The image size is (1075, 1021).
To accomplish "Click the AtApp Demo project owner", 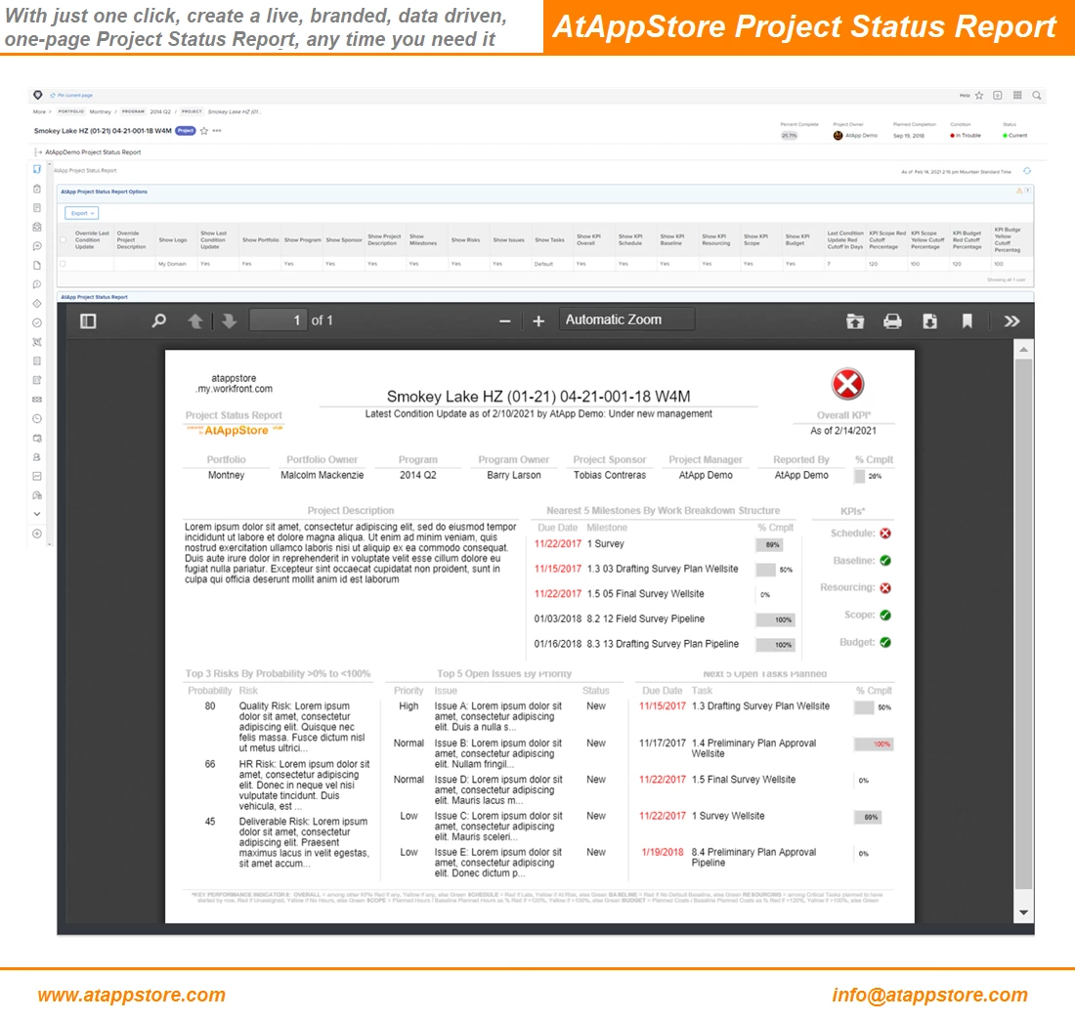I will pos(856,136).
